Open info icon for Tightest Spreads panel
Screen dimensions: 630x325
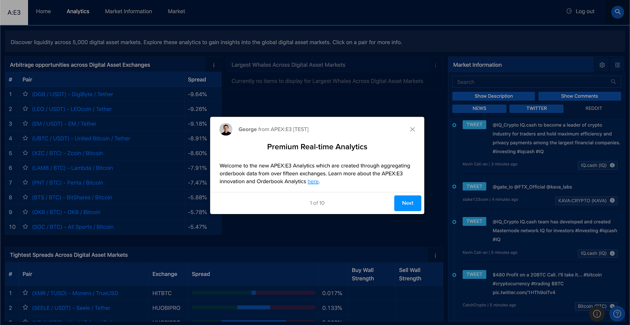[x=435, y=255]
